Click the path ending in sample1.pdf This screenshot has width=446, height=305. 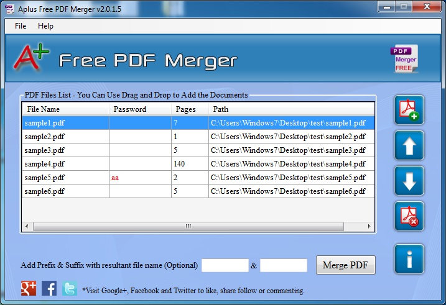tap(288, 123)
